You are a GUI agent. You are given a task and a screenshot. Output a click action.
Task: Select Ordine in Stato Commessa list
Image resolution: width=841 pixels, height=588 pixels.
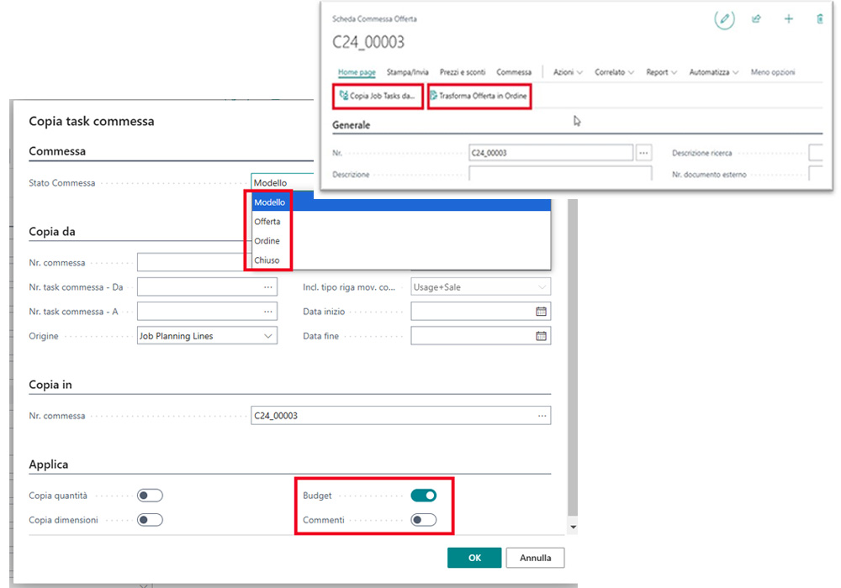point(401,241)
